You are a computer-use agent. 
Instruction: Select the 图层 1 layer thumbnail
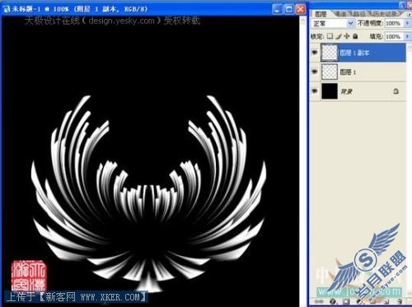(x=329, y=72)
